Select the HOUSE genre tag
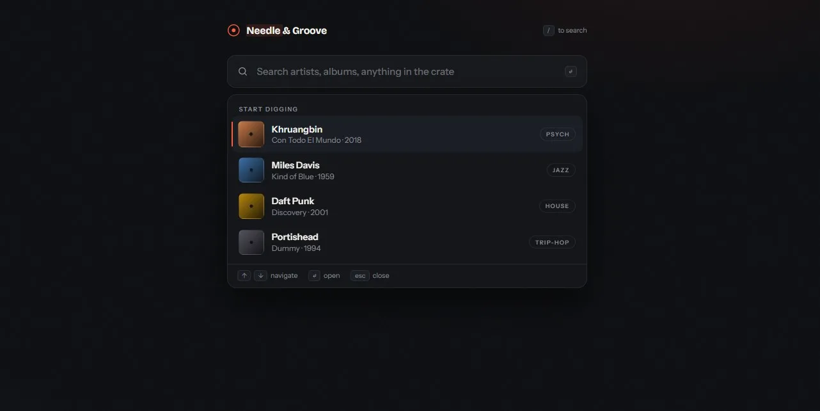 click(557, 206)
